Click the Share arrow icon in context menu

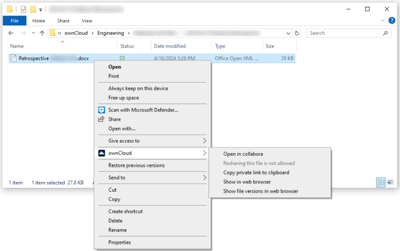coord(102,119)
